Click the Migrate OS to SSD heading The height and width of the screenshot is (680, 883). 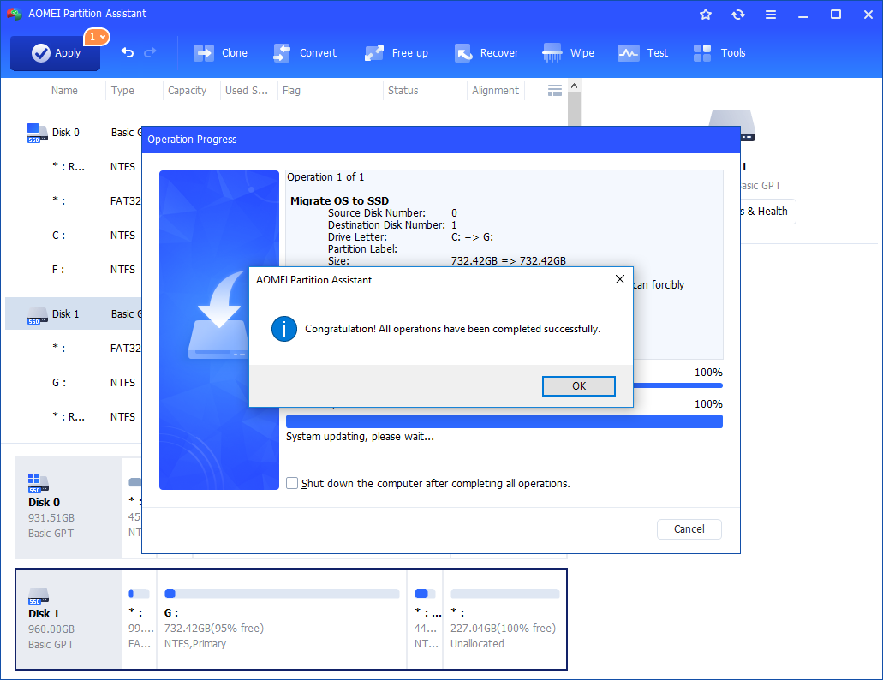pos(339,201)
